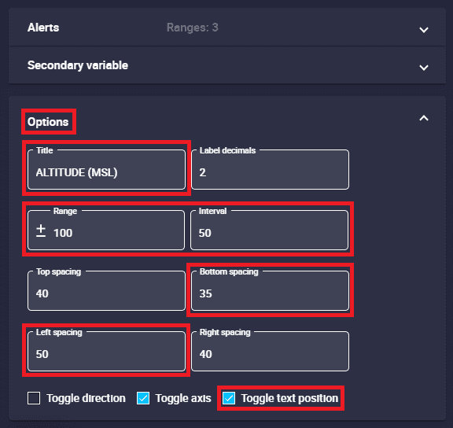Click the Left spacing field
Image resolution: width=453 pixels, height=428 pixels.
click(106, 351)
